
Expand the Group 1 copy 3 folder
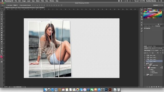[147, 59]
